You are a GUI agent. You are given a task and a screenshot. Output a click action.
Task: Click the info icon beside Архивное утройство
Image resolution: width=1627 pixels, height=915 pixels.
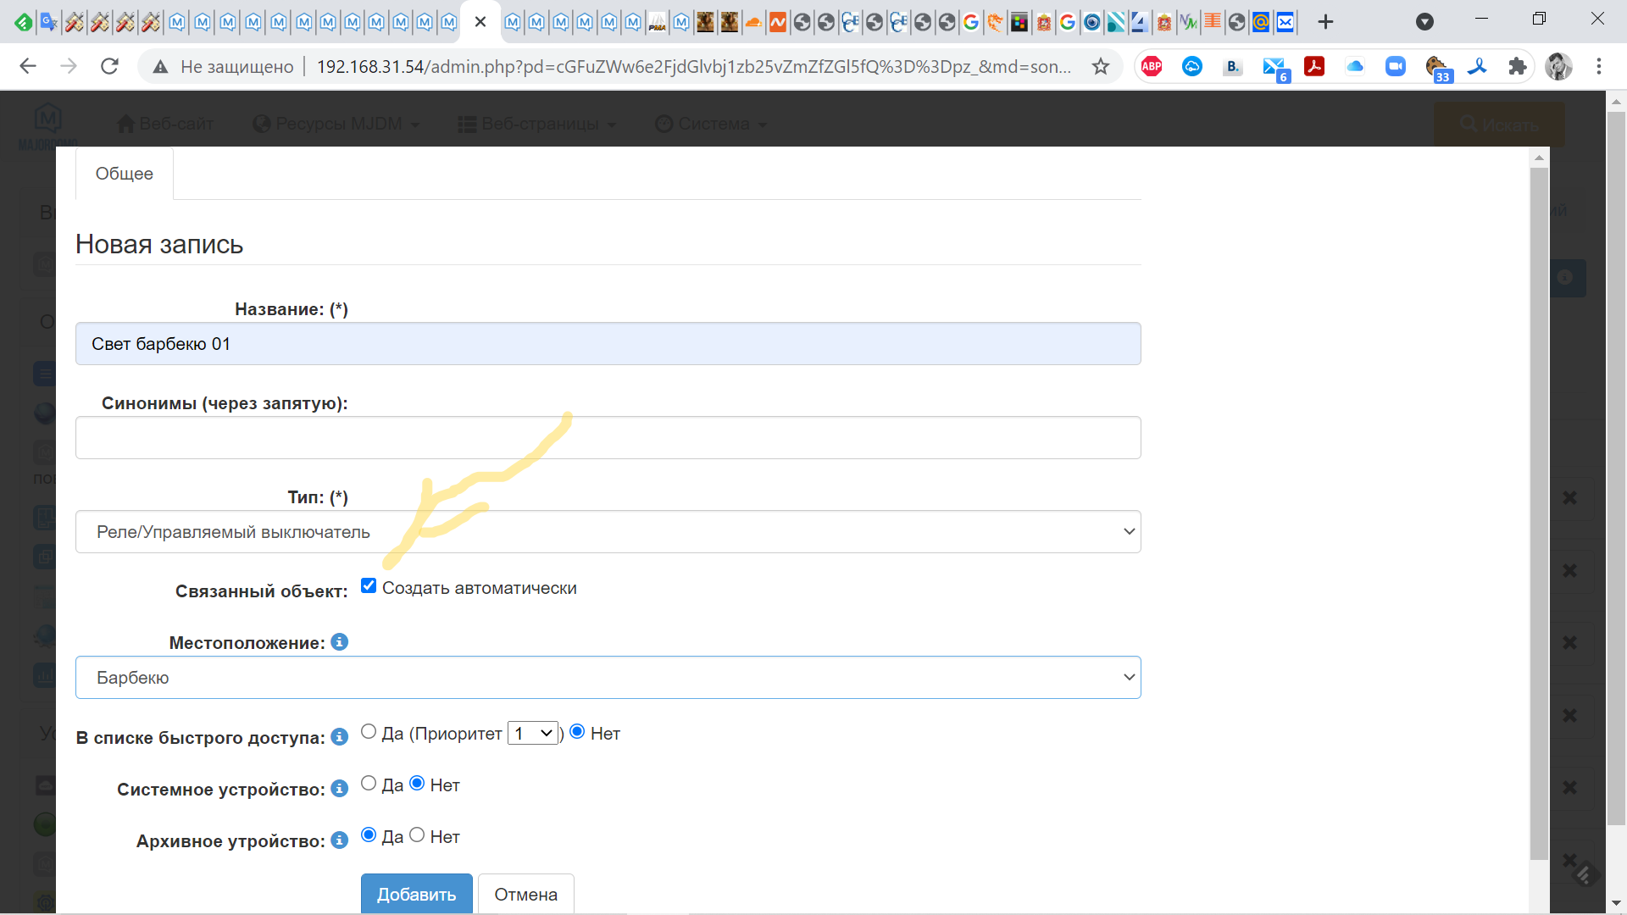pyautogui.click(x=339, y=840)
